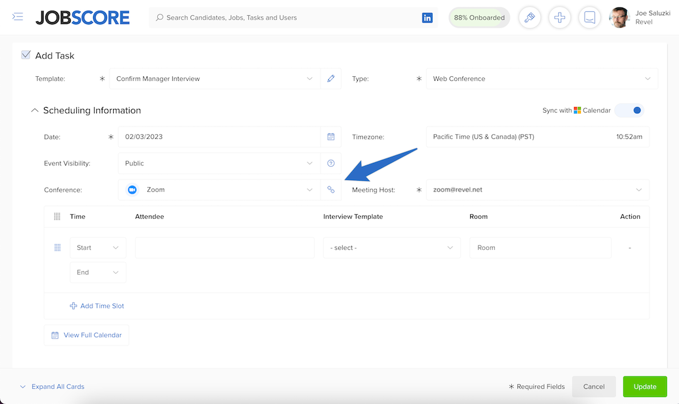Click the 10:52am time text
The image size is (679, 404).
pos(629,137)
